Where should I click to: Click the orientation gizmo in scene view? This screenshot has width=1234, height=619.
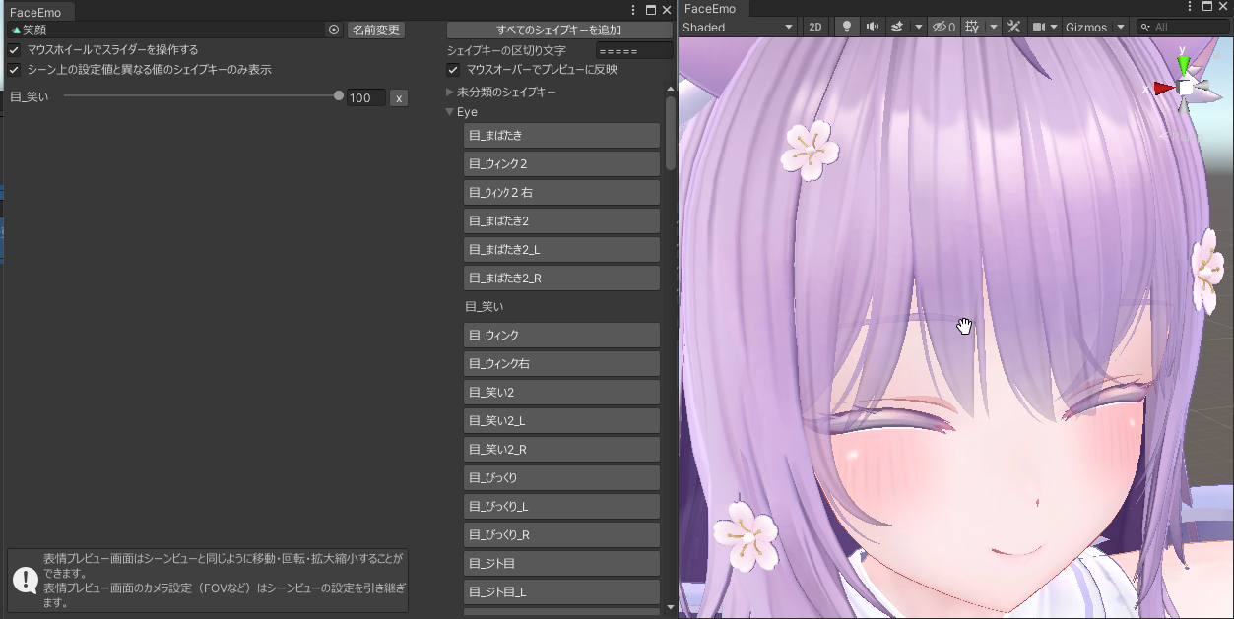[x=1185, y=87]
